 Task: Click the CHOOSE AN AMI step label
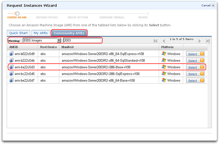(17, 18)
